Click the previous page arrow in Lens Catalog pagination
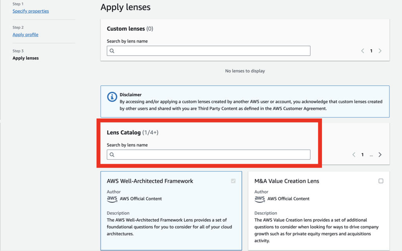 [354, 154]
